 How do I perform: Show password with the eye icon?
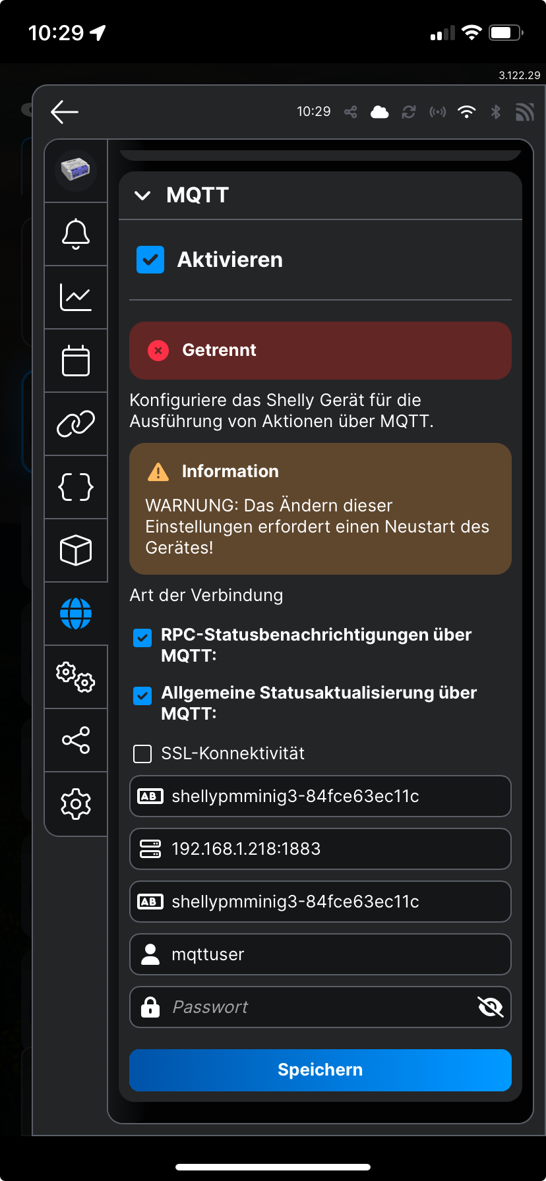pos(490,1007)
